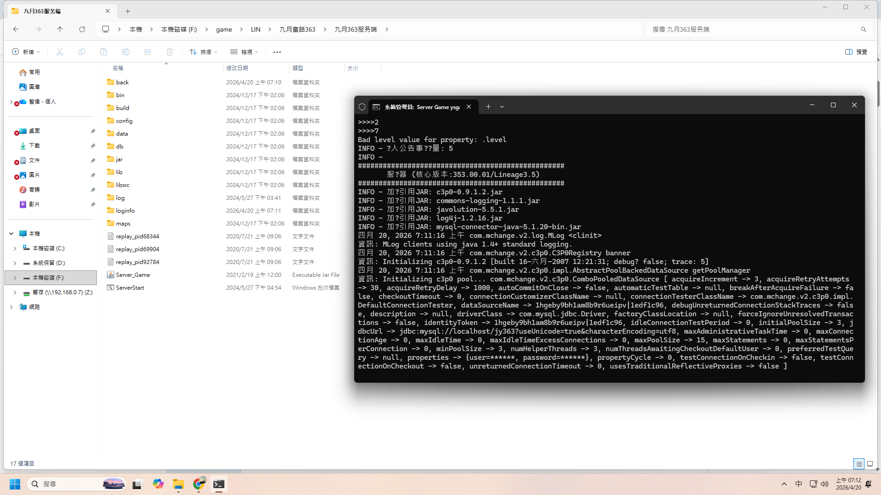Select the 'loginfo' folder

(x=125, y=211)
